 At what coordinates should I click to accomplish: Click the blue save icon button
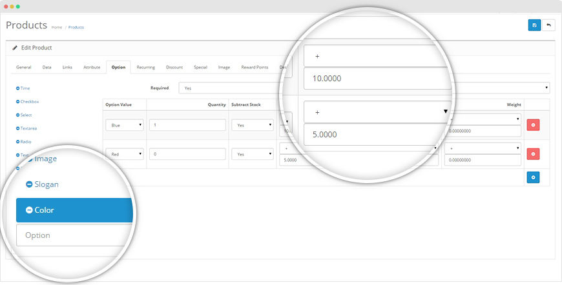pos(534,25)
